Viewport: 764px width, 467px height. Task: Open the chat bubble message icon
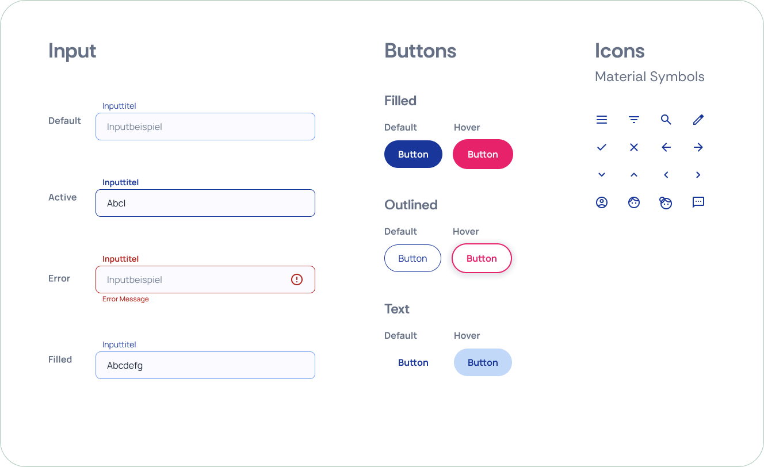(698, 202)
